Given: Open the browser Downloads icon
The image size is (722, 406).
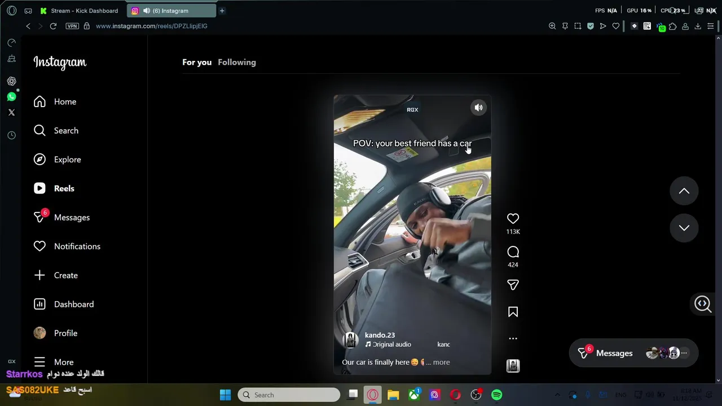Looking at the screenshot, I should click(x=698, y=26).
